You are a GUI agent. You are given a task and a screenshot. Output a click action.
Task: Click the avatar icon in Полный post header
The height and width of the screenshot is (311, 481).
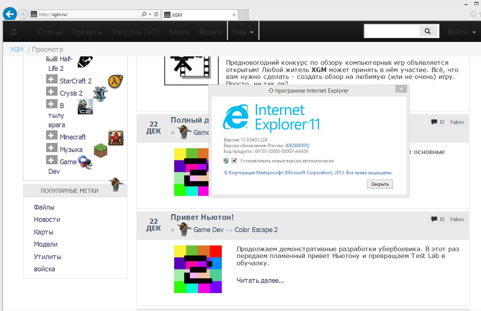[x=184, y=132]
